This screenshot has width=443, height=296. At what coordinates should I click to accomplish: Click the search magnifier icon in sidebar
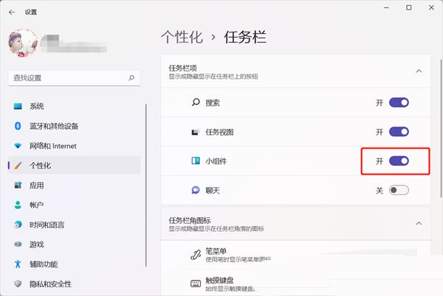point(131,77)
